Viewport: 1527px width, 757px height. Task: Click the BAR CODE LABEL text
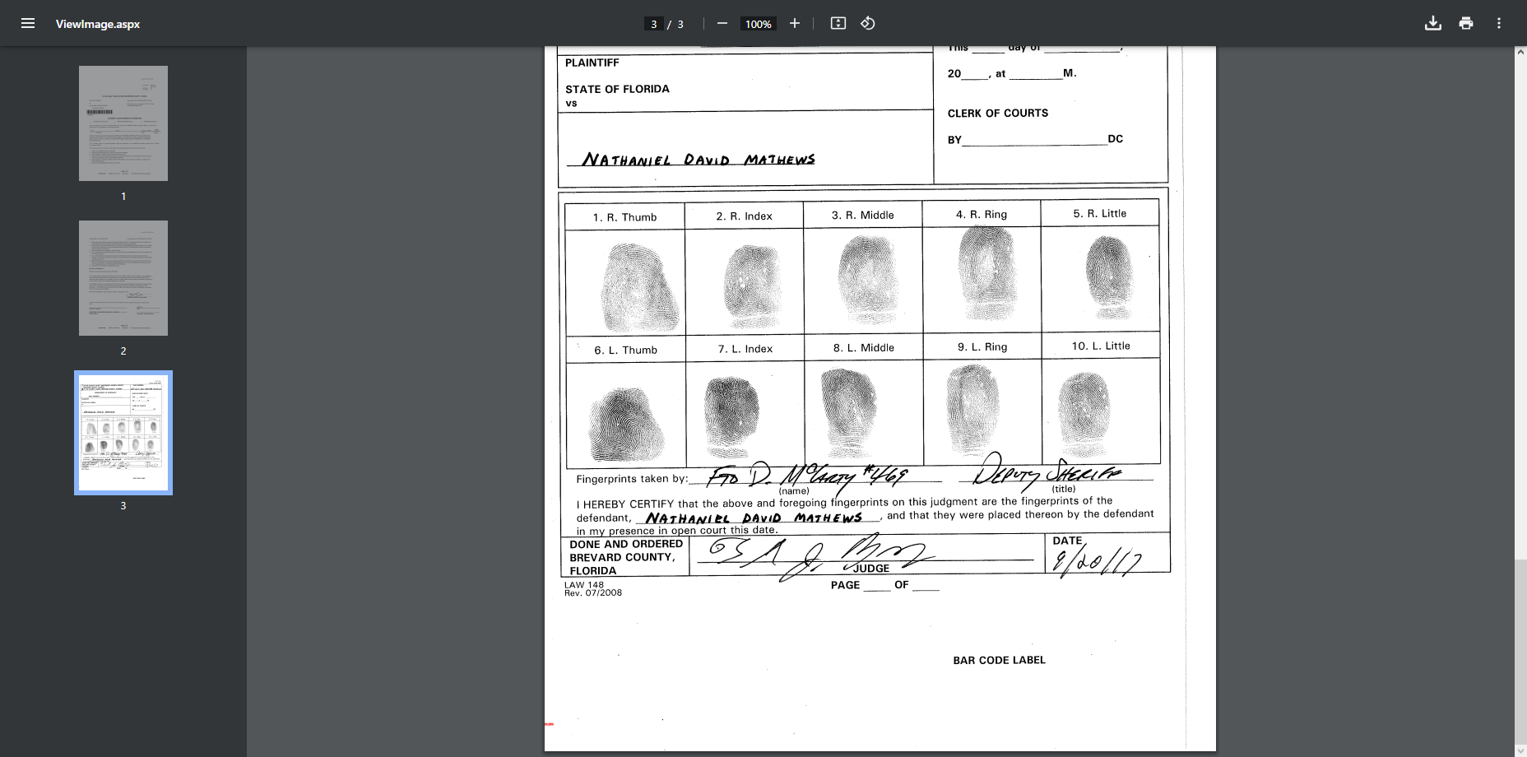click(999, 660)
